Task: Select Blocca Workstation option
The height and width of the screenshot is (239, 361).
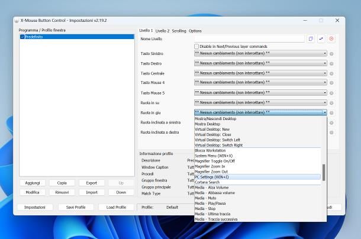Action: click(x=257, y=151)
